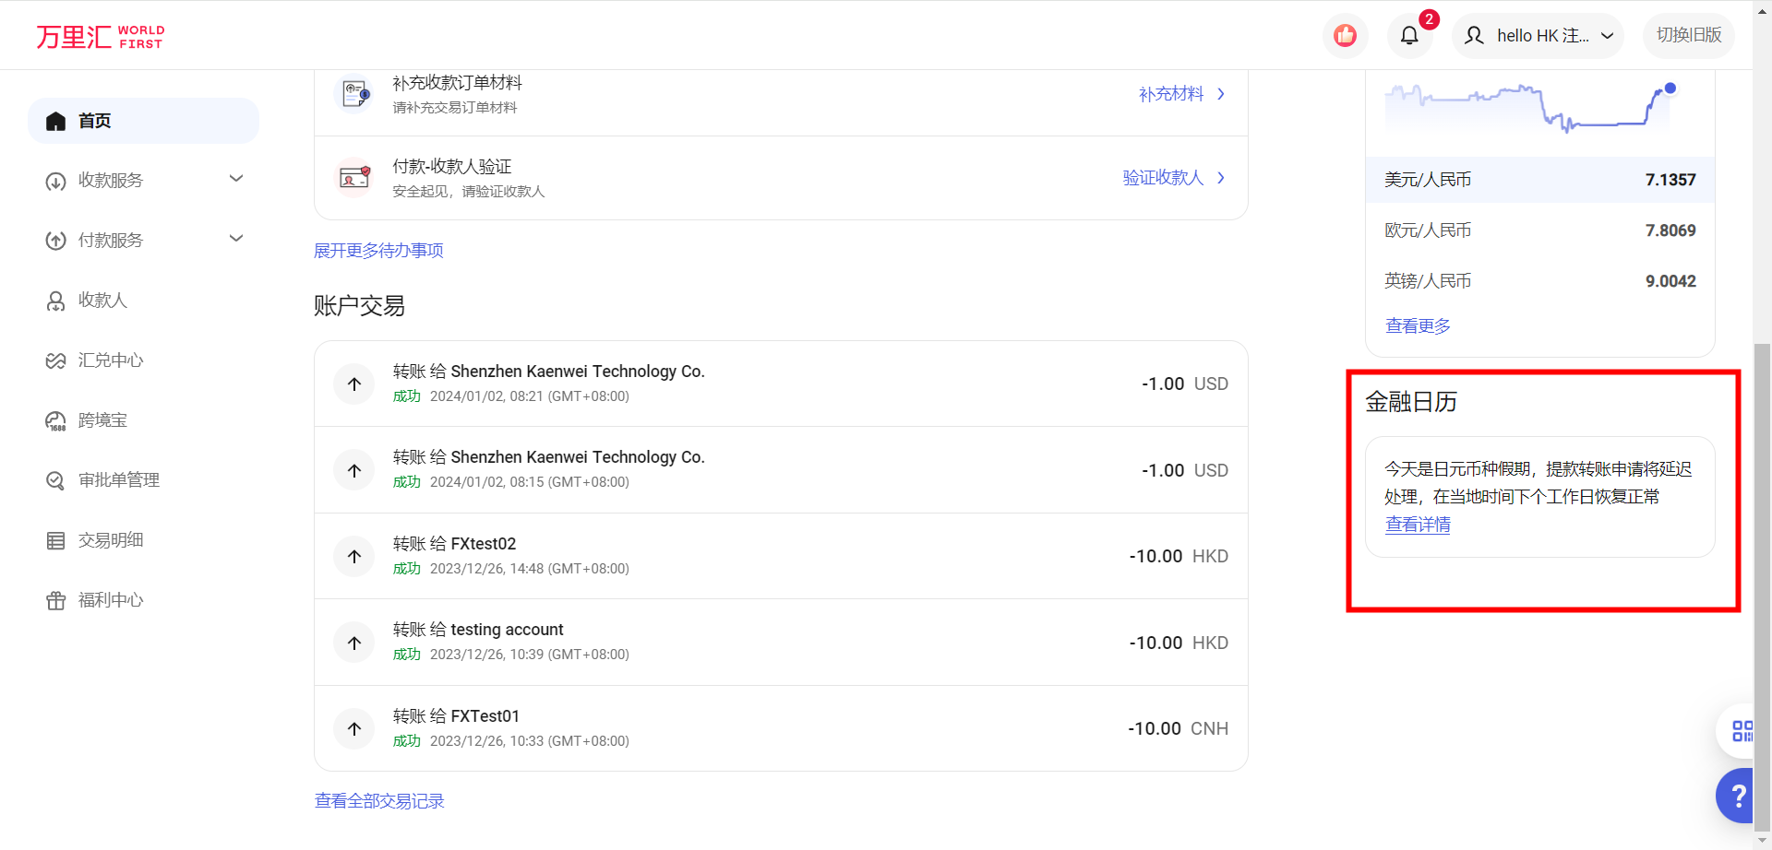
Task: Click arrow icon of FXtest02 transfer
Action: coord(354,557)
